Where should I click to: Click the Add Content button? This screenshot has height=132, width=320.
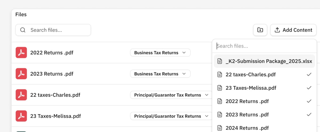coord(293,30)
